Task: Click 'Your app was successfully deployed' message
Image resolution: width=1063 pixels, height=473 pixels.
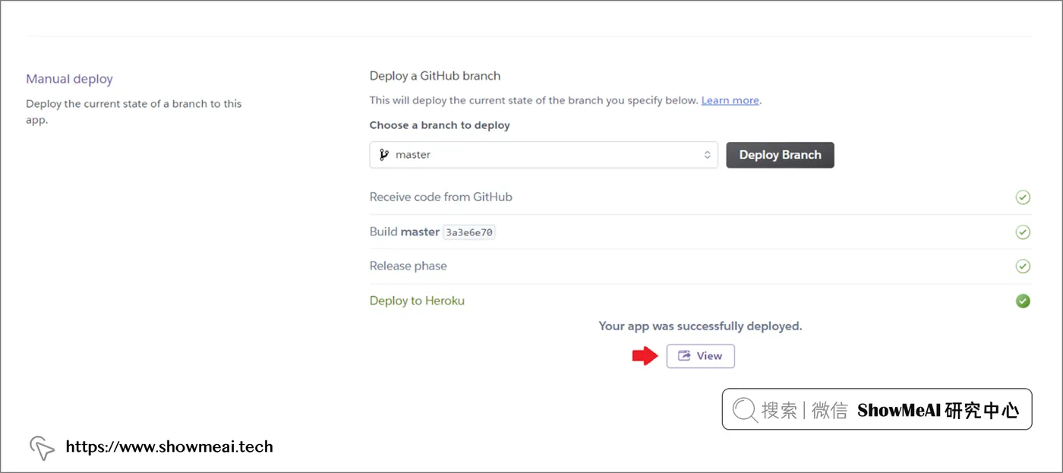Action: (x=700, y=326)
